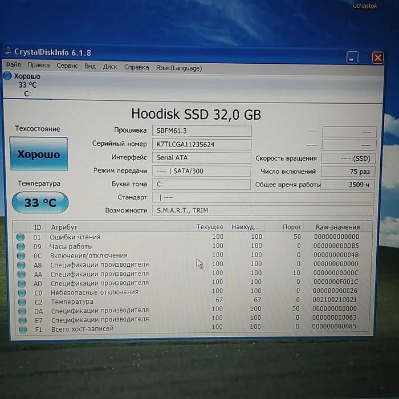This screenshot has height=399, width=399.
Task: Select the Небезопасные отключения attribute text
Action: 95,292
